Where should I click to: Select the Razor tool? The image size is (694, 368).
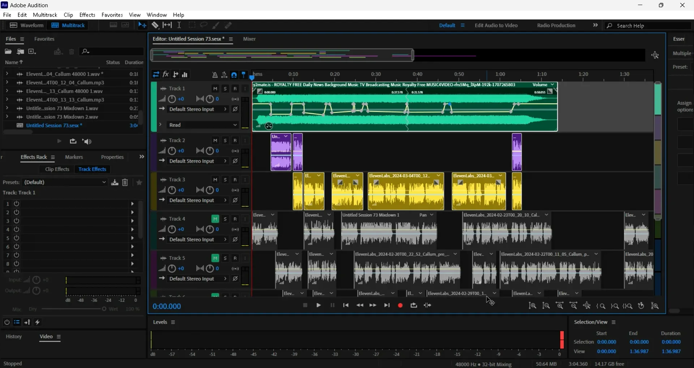tap(155, 25)
